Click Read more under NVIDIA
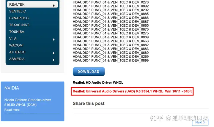Viewport: 214px width, 127px height. point(12,110)
